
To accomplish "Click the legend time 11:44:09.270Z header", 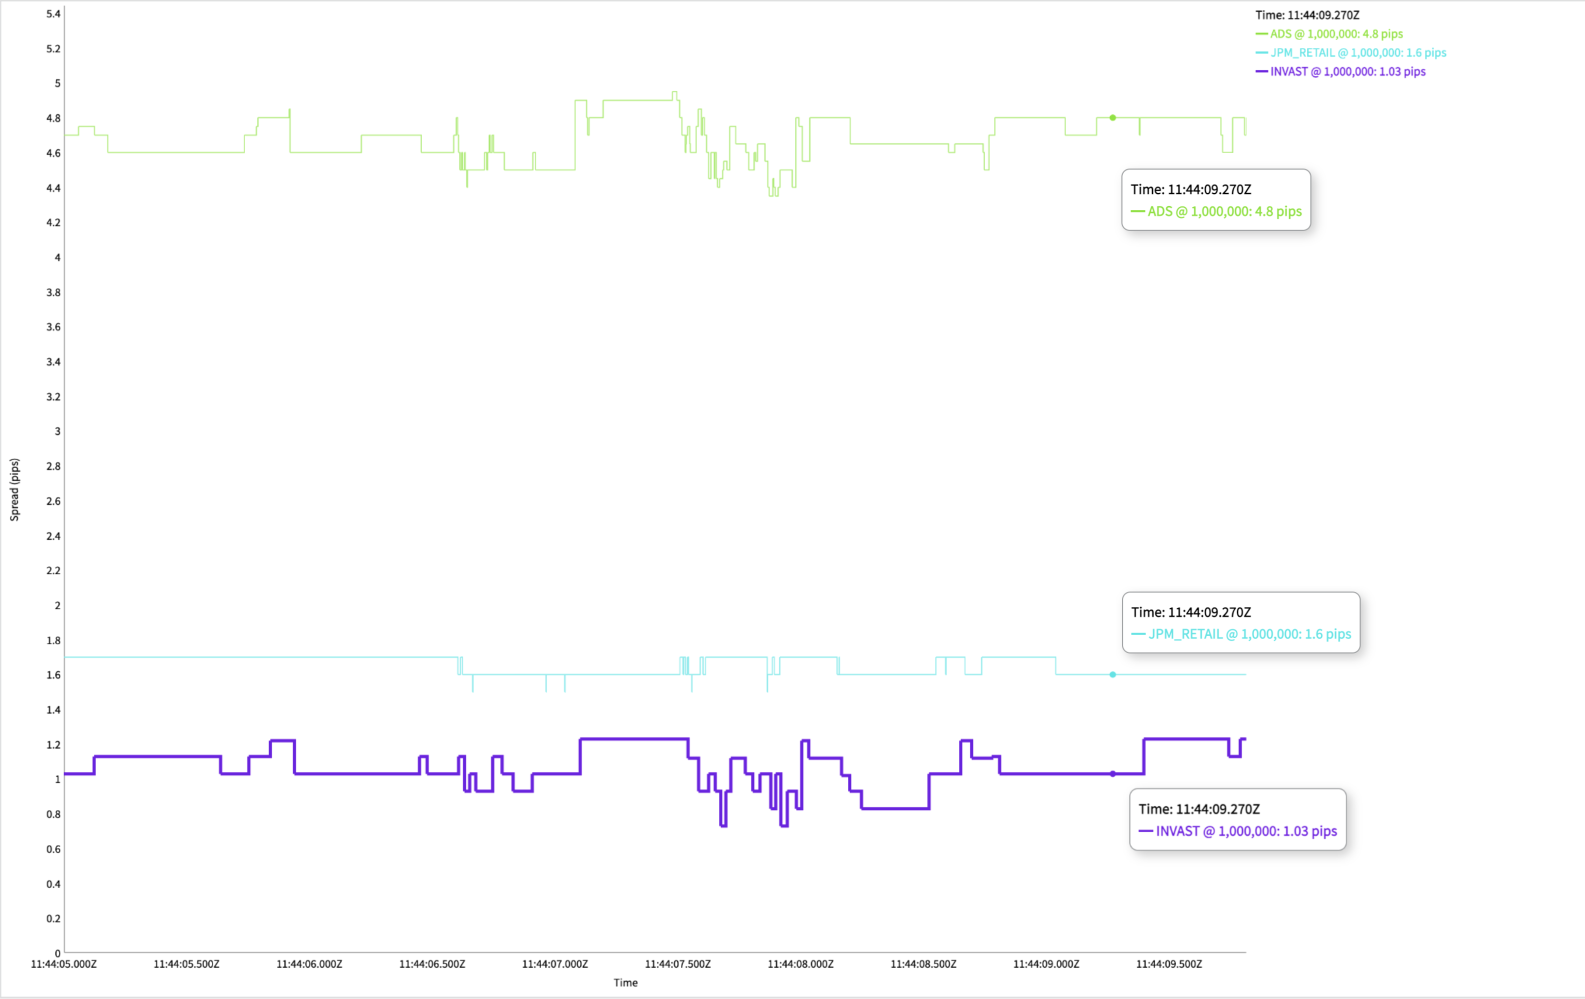I will coord(1307,15).
